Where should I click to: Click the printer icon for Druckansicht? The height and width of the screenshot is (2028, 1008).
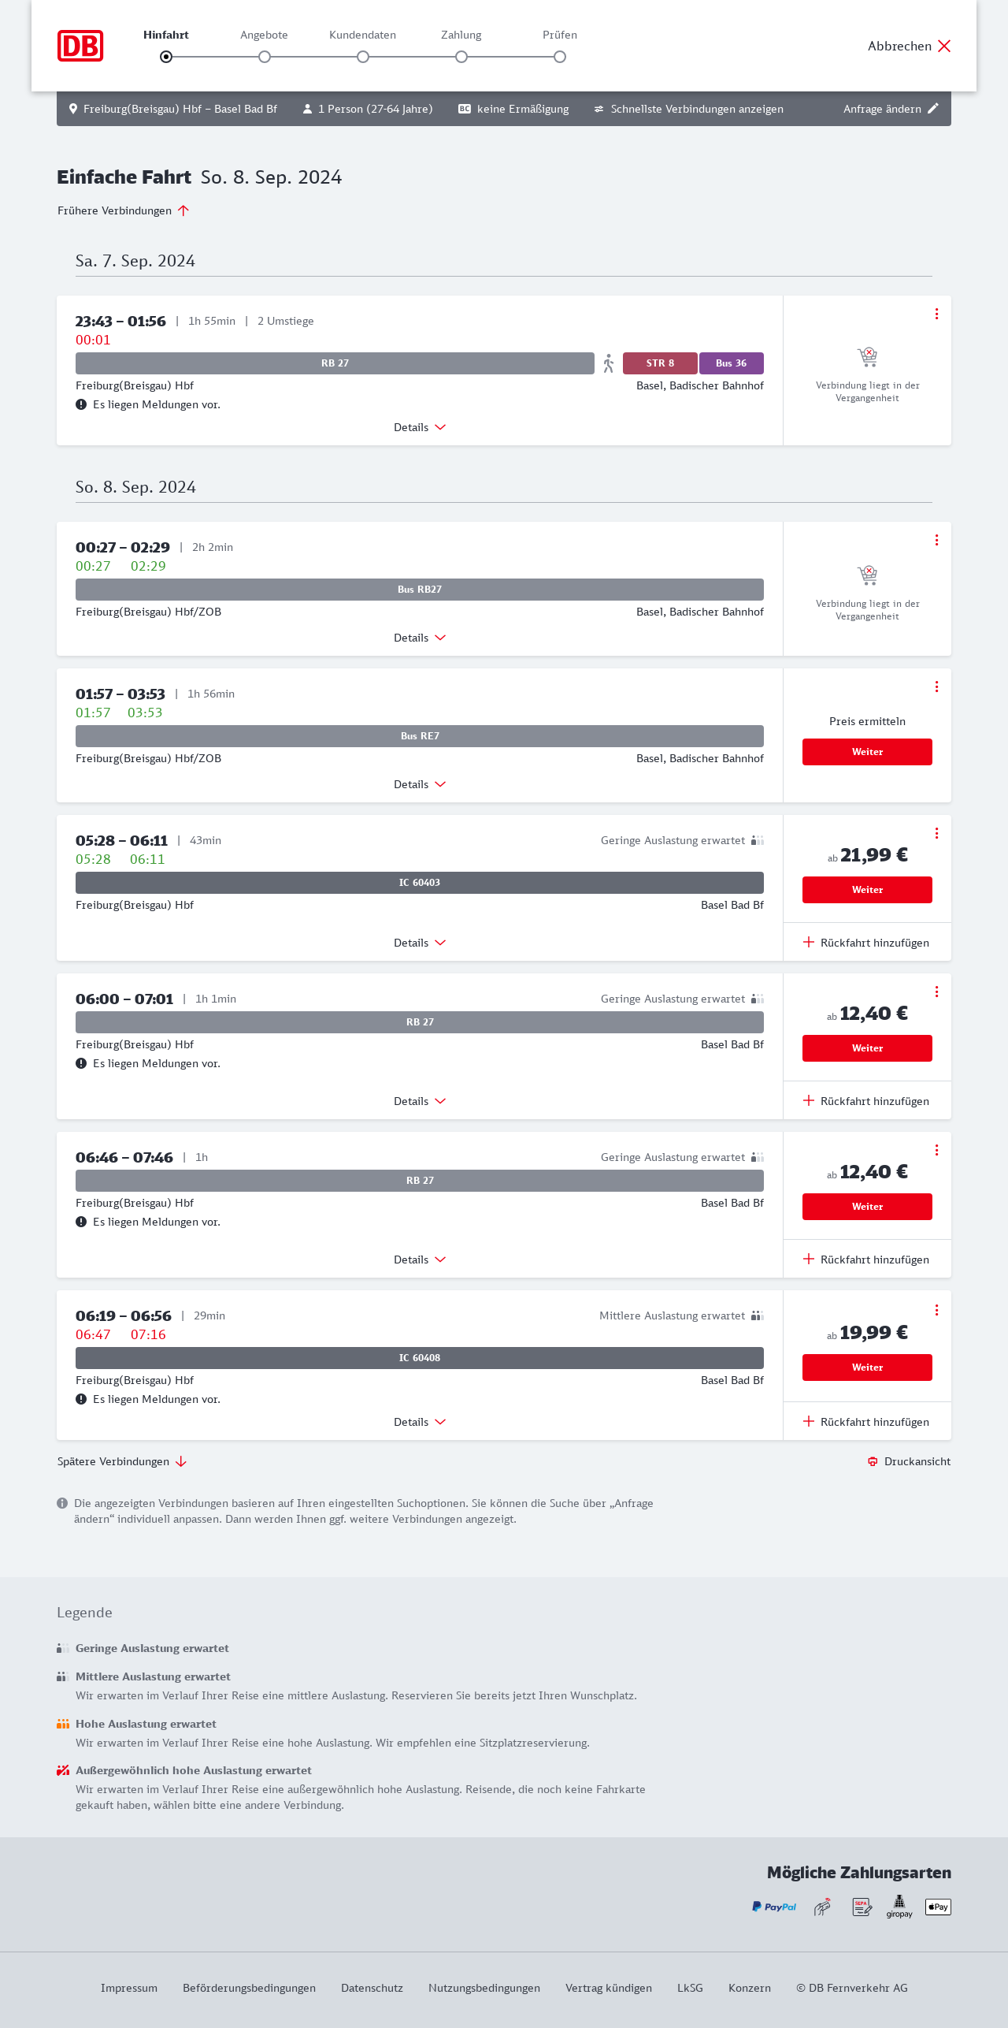click(873, 1461)
